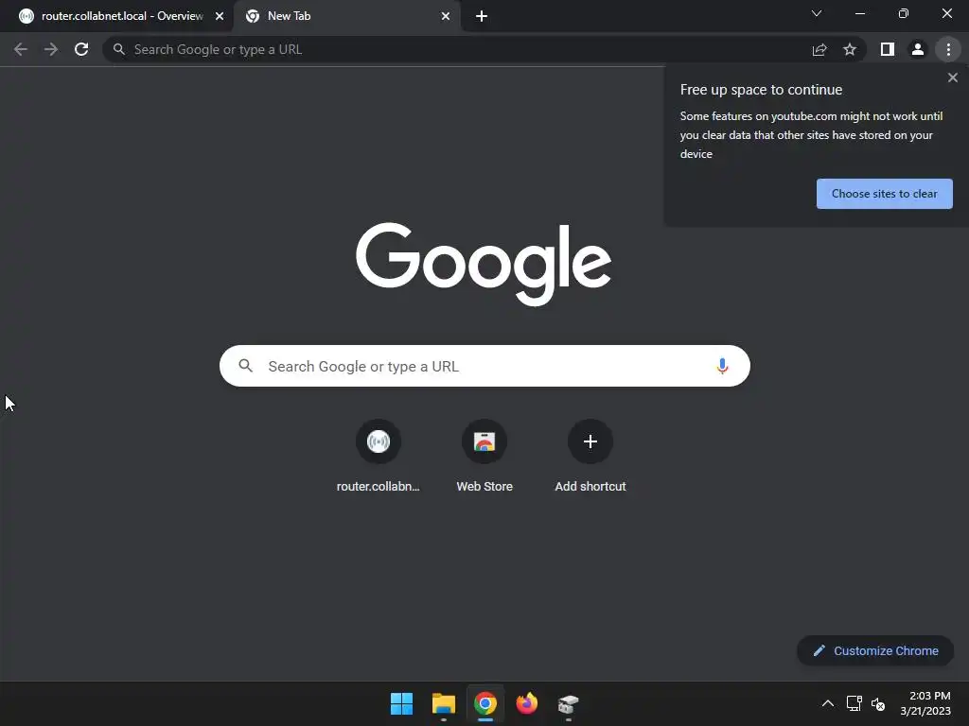The image size is (969, 726).
Task: Click the Chrome taskbar icon
Action: (485, 703)
